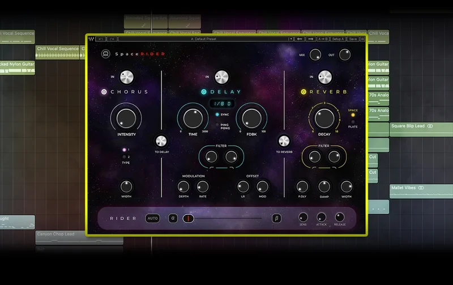
Task: Switch with the Setup A button
Action: click(337, 39)
